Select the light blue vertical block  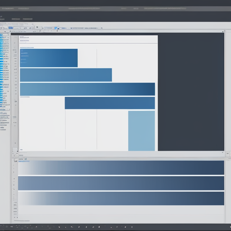[x=141, y=131]
